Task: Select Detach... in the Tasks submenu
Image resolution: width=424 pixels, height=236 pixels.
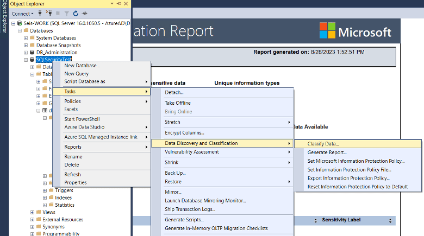Action: 222,92
